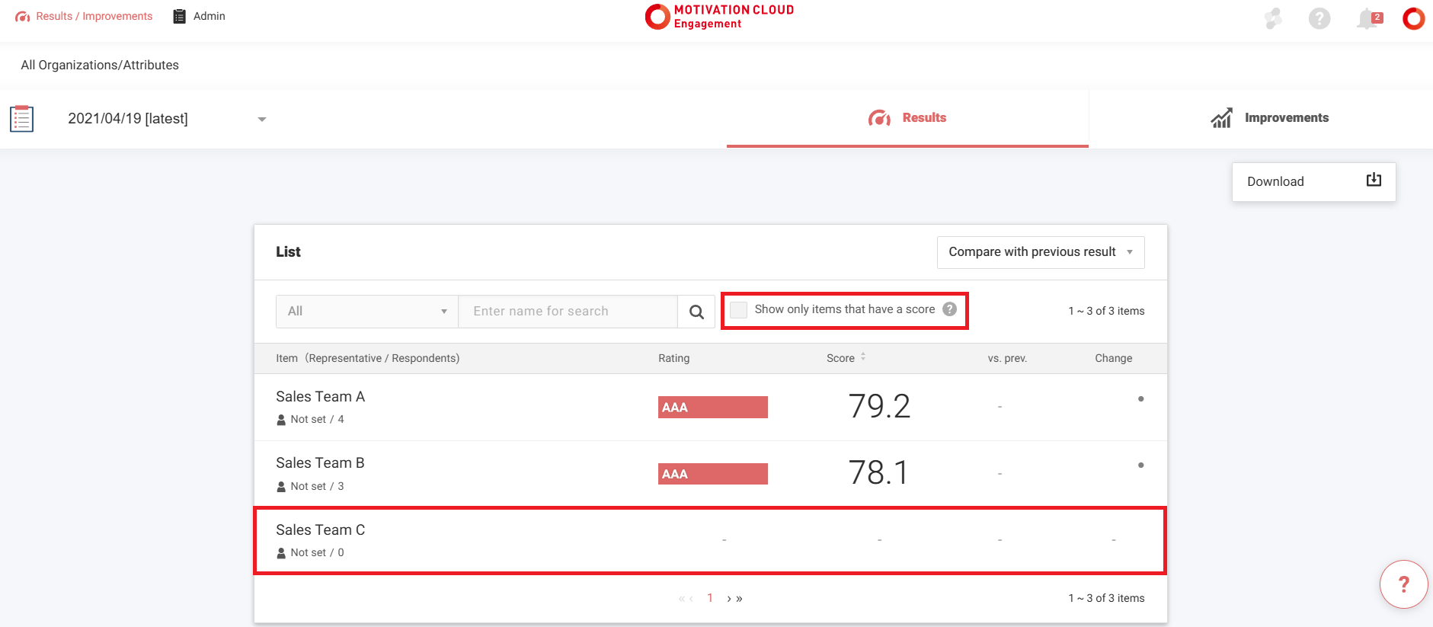1433x627 pixels.
Task: Click the tooltip icon beside score filter
Action: coord(949,309)
